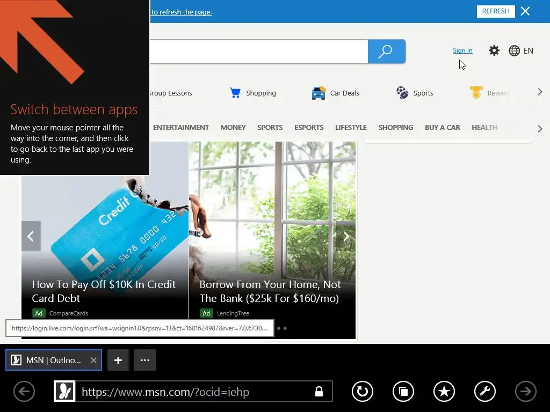Select the SPORTS category tab
The image size is (550, 412).
point(270,128)
